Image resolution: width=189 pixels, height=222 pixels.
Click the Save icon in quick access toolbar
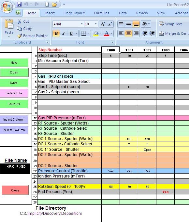(x=19, y=4)
